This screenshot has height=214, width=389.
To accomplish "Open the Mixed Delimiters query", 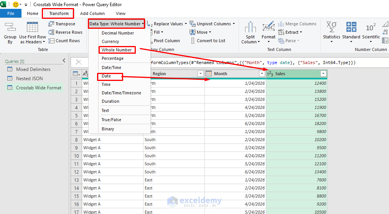I will [x=34, y=69].
